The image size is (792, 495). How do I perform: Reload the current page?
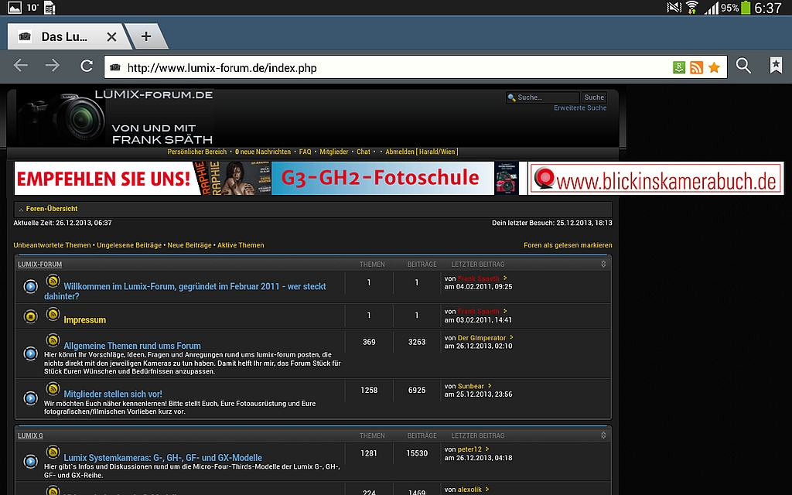click(82, 66)
